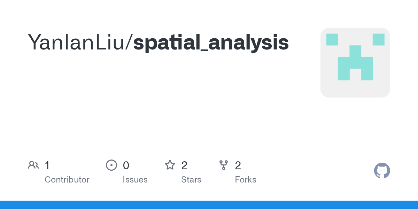Click the star outline icon
This screenshot has width=418, height=209.
tap(170, 165)
